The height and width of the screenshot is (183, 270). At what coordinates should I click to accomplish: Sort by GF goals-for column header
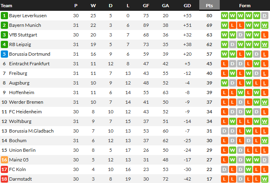146,6
